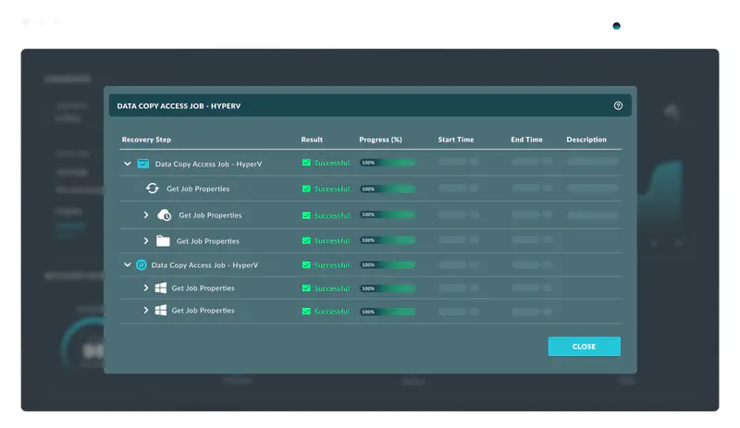The image size is (740, 428).
Task: Sort by the Result column header
Action: click(x=312, y=140)
